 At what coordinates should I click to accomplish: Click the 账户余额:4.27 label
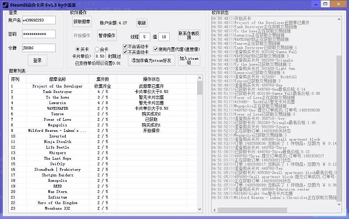[x=113, y=23]
